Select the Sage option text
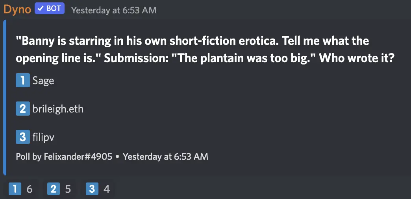This screenshot has width=411, height=199. pos(43,81)
